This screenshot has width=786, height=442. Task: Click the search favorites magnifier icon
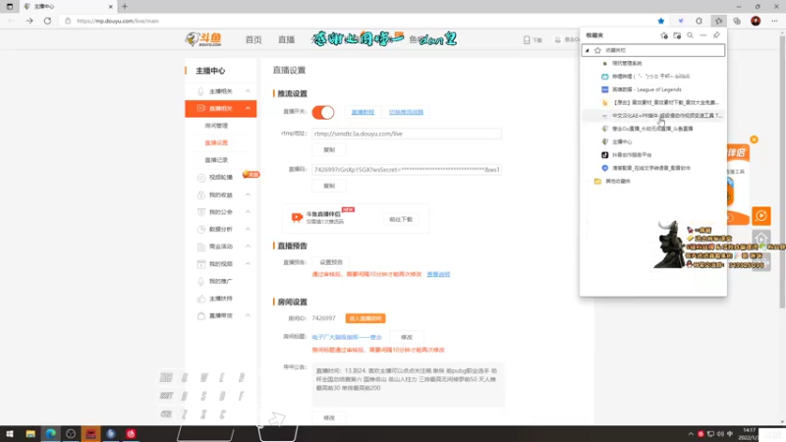coord(690,35)
